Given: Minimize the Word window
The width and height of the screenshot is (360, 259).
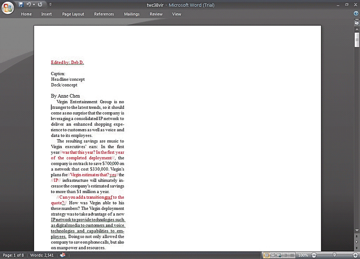Looking at the screenshot, I should click(338, 5).
